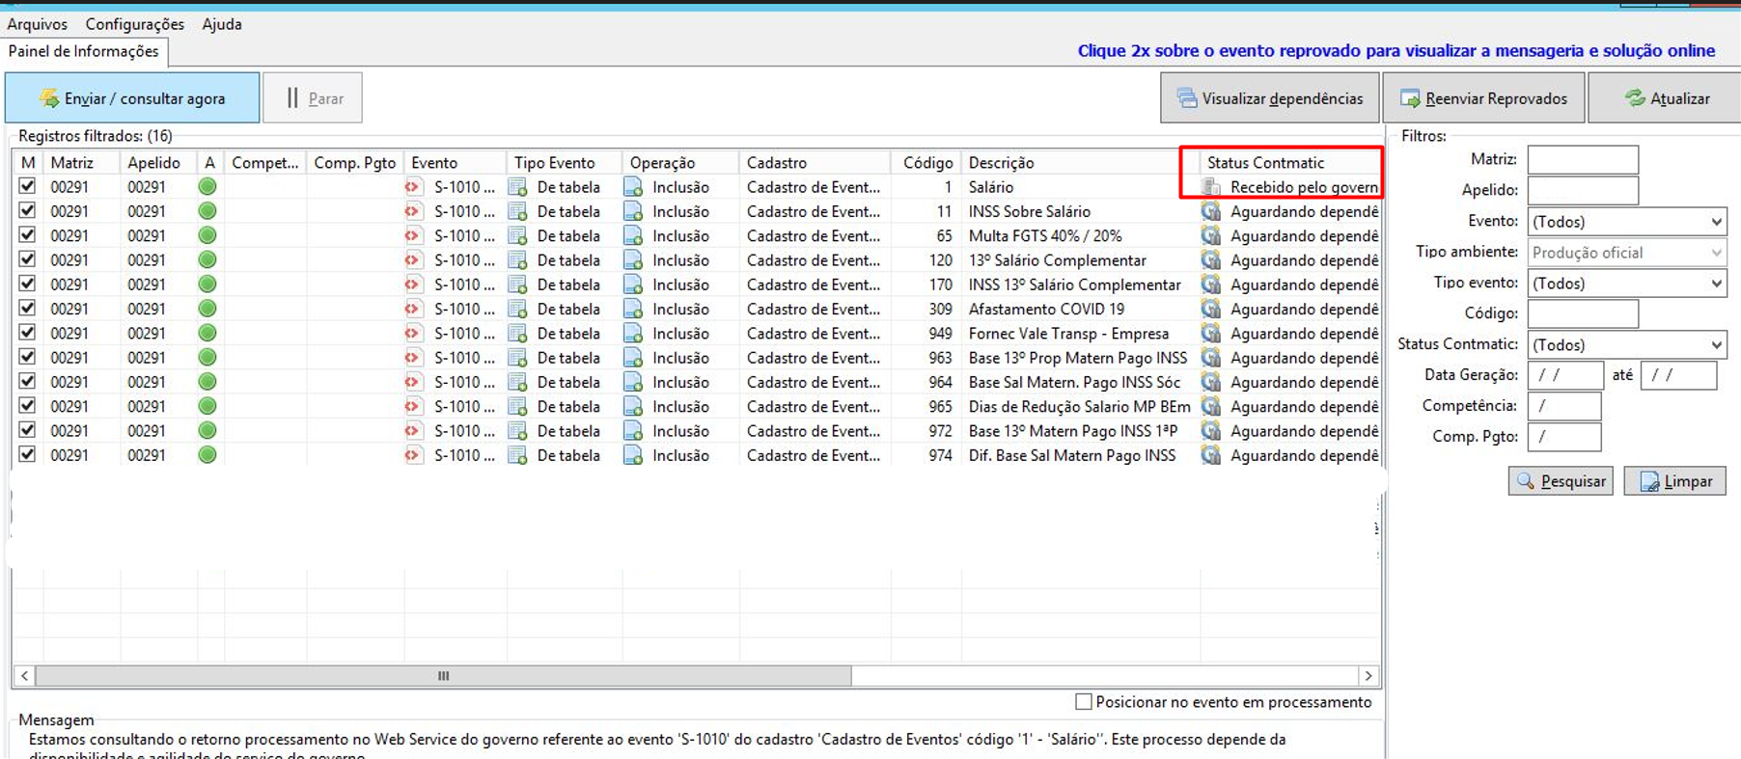Image resolution: width=1741 pixels, height=759 pixels.
Task: Click the Data Geração end date field after até
Action: [x=1679, y=375]
